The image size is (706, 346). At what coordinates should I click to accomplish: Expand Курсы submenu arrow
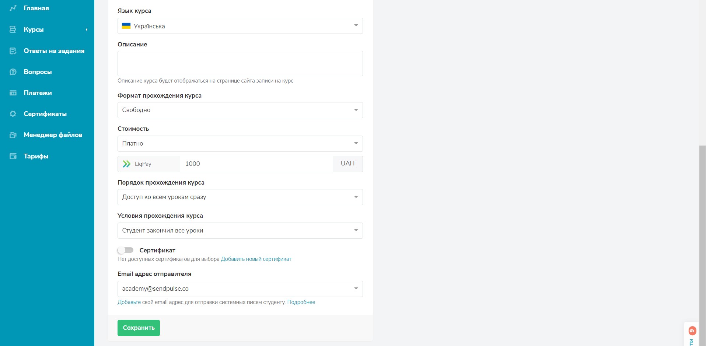87,29
